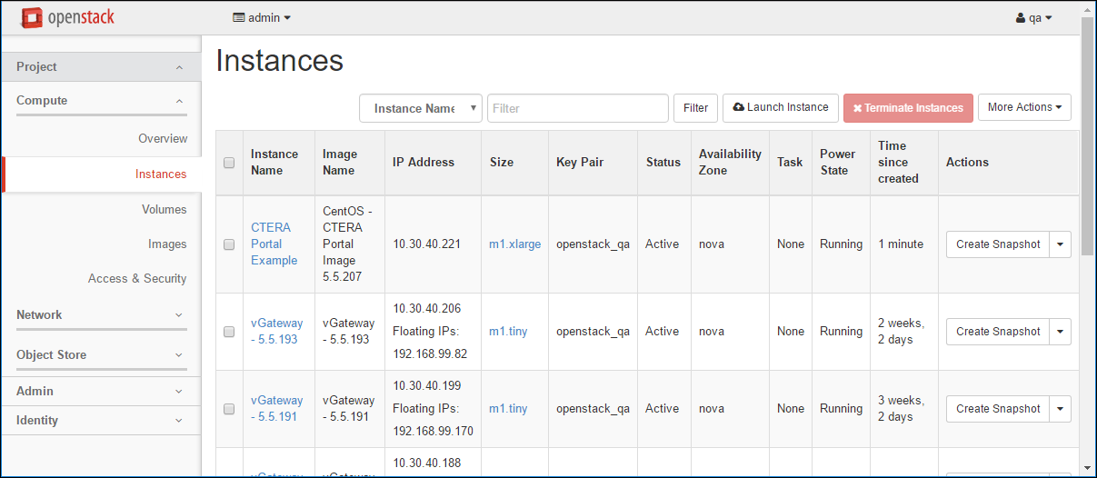
Task: Open the CTERA Portal Example instance link
Action: coord(274,244)
